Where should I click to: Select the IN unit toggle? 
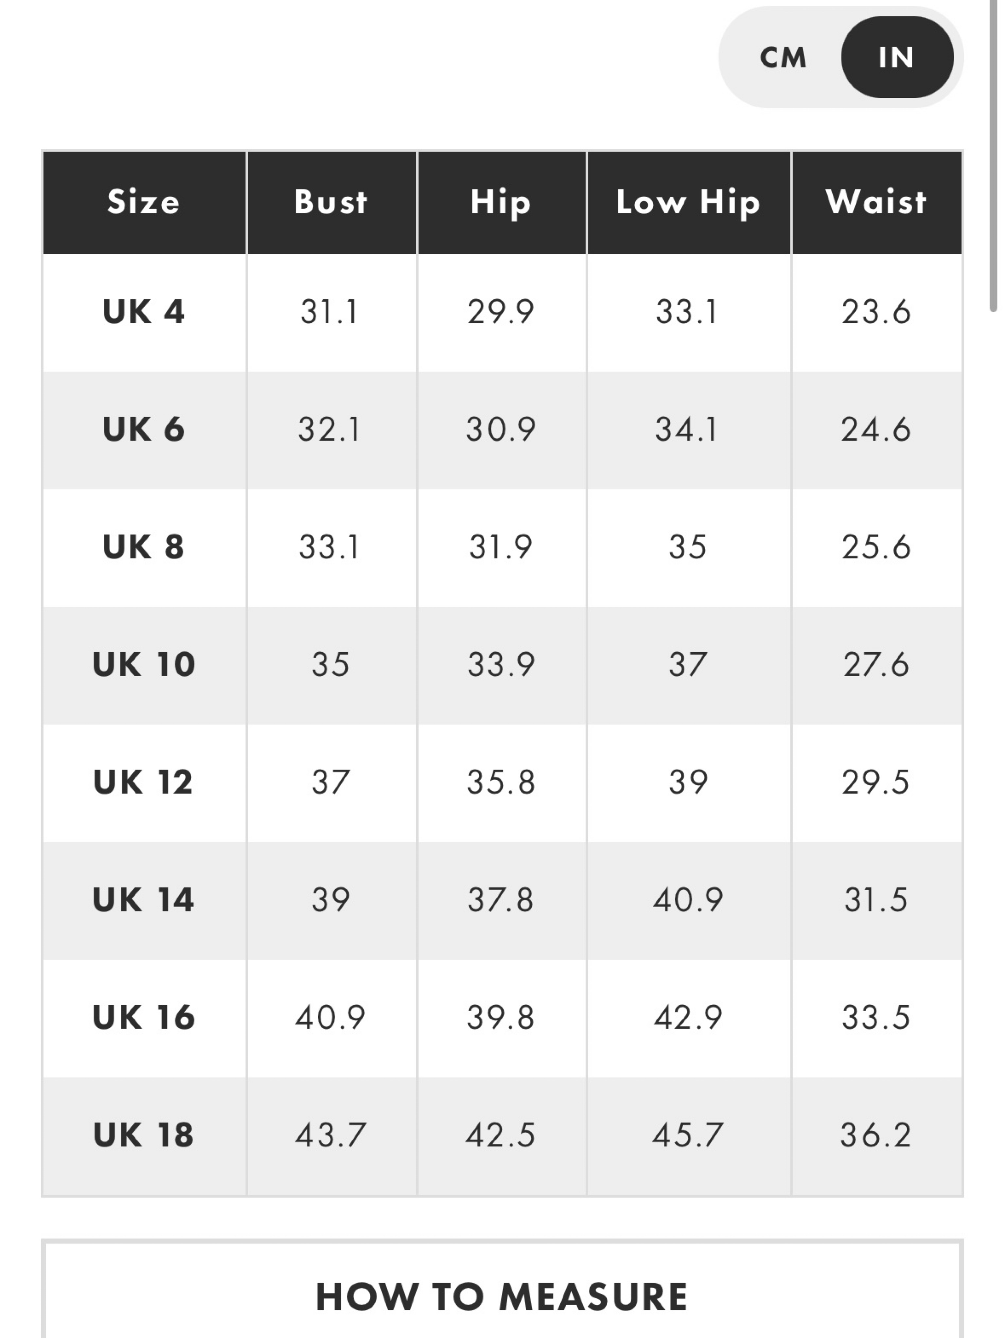[897, 58]
